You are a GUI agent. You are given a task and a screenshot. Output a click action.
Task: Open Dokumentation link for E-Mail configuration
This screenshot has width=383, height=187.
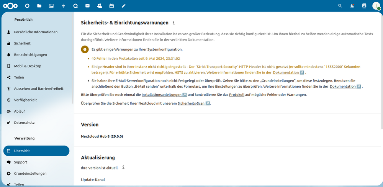tap(345, 87)
